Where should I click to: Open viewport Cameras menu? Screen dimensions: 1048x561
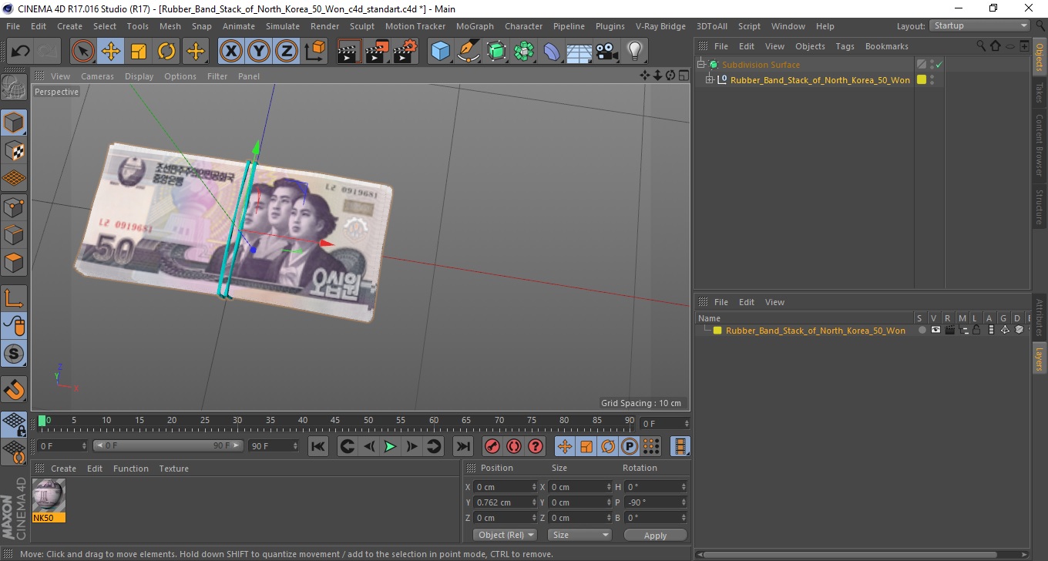click(x=97, y=76)
